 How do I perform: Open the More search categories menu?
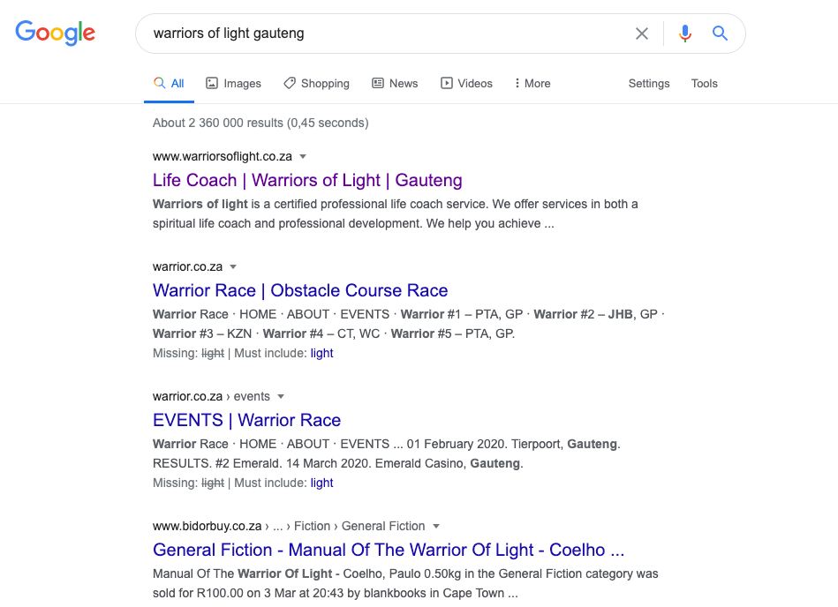pos(532,83)
